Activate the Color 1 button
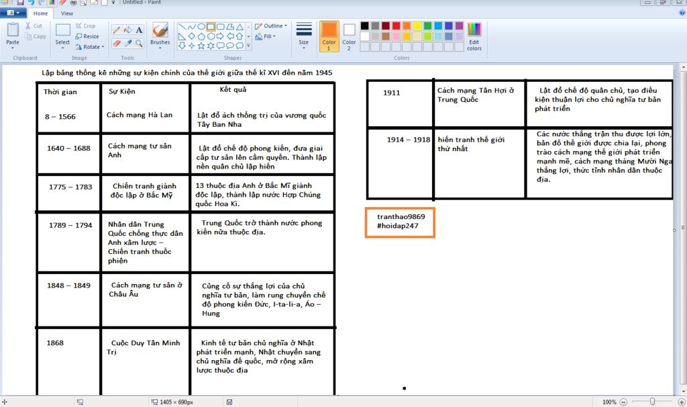Viewport: 687px width, 407px height. 329,36
